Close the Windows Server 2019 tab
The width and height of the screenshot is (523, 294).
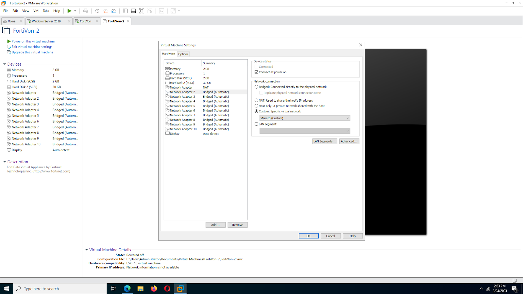(69, 21)
